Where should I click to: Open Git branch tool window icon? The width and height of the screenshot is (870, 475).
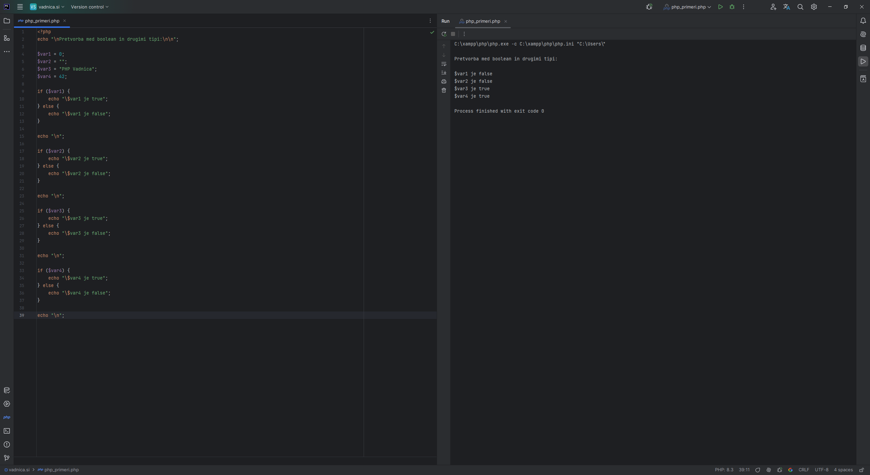coord(7,458)
